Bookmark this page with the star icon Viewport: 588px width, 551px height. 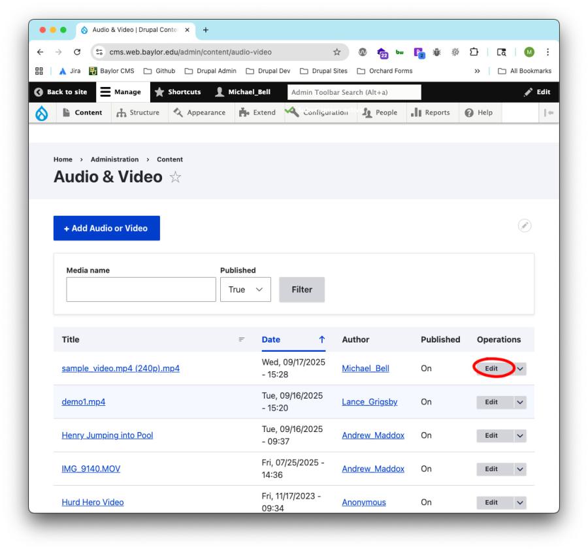click(336, 52)
